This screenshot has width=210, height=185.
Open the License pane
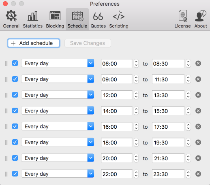click(x=182, y=19)
